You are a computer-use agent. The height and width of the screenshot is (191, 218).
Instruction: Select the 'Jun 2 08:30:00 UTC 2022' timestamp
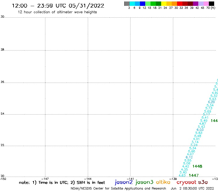coord(192,188)
